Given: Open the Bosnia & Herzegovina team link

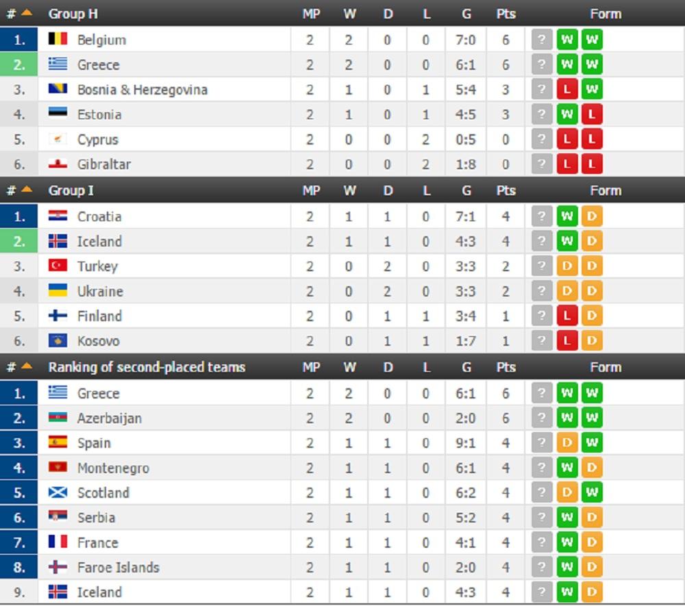Looking at the screenshot, I should coord(142,90).
